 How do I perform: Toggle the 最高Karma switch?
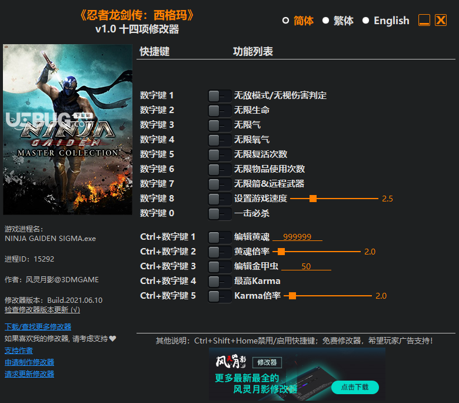219,282
